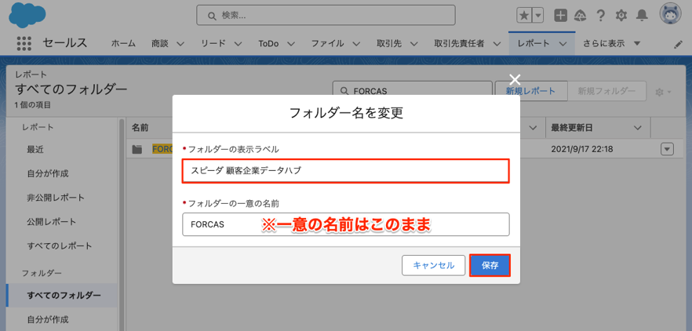Click the favorites star icon
This screenshot has height=331, width=692.
524,16
